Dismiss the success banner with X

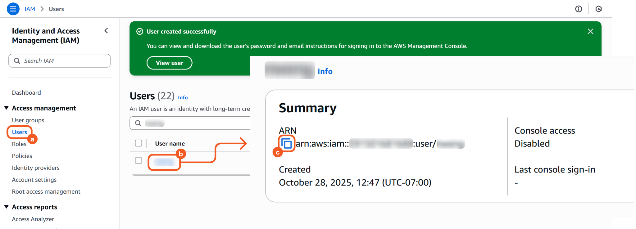tap(590, 31)
